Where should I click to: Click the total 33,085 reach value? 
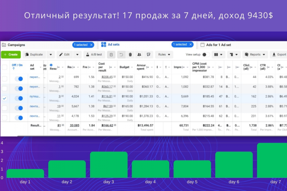click(75, 125)
